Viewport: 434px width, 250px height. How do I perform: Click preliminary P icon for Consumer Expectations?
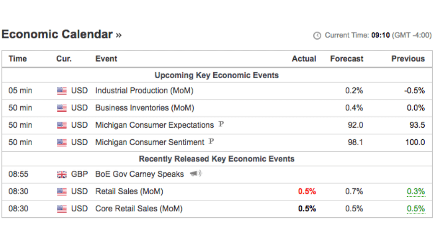click(x=221, y=125)
